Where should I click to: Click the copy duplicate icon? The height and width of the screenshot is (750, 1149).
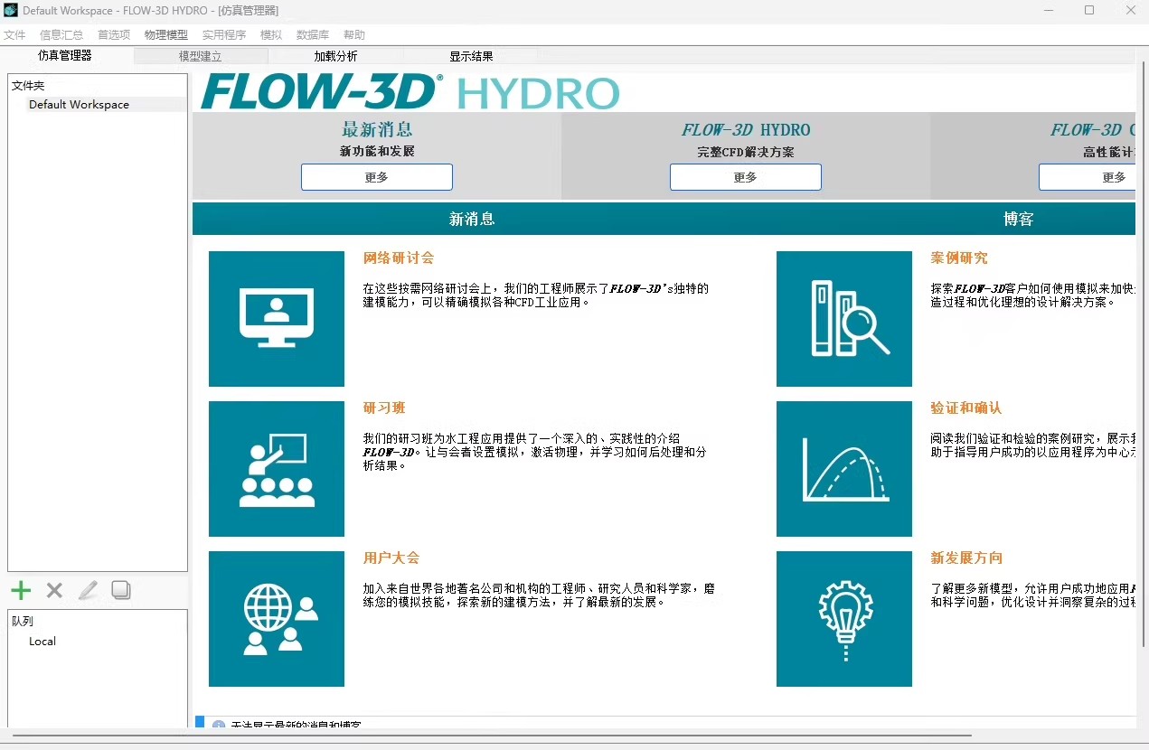click(x=121, y=590)
